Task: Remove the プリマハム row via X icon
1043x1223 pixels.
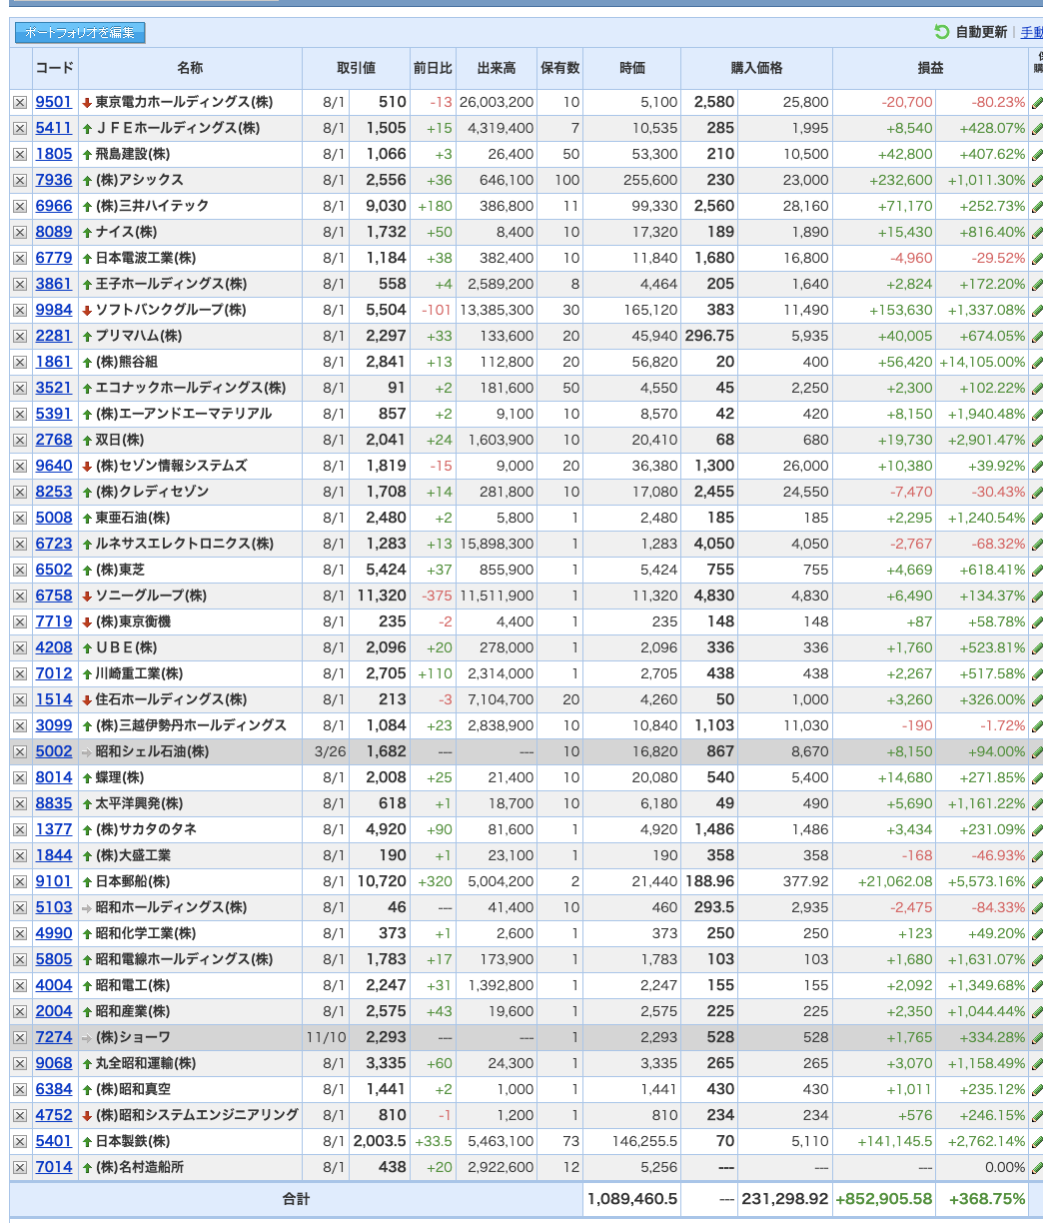Action: point(20,336)
